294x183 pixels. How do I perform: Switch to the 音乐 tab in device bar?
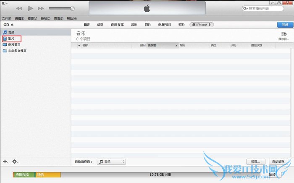[134, 25]
